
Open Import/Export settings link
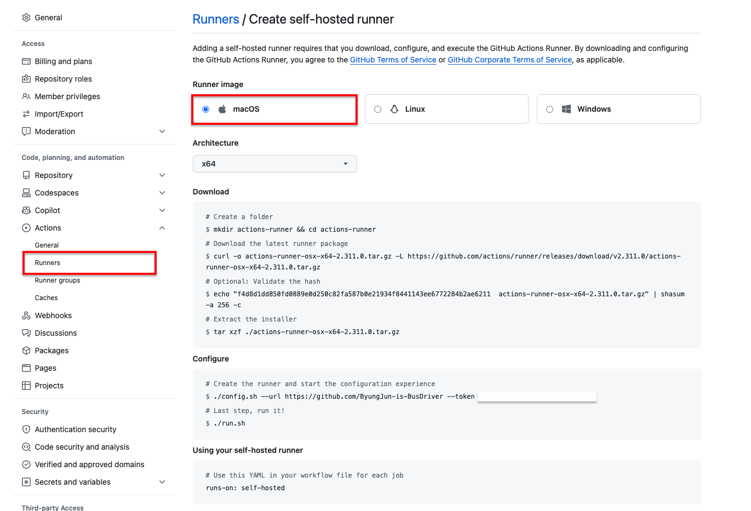click(59, 114)
